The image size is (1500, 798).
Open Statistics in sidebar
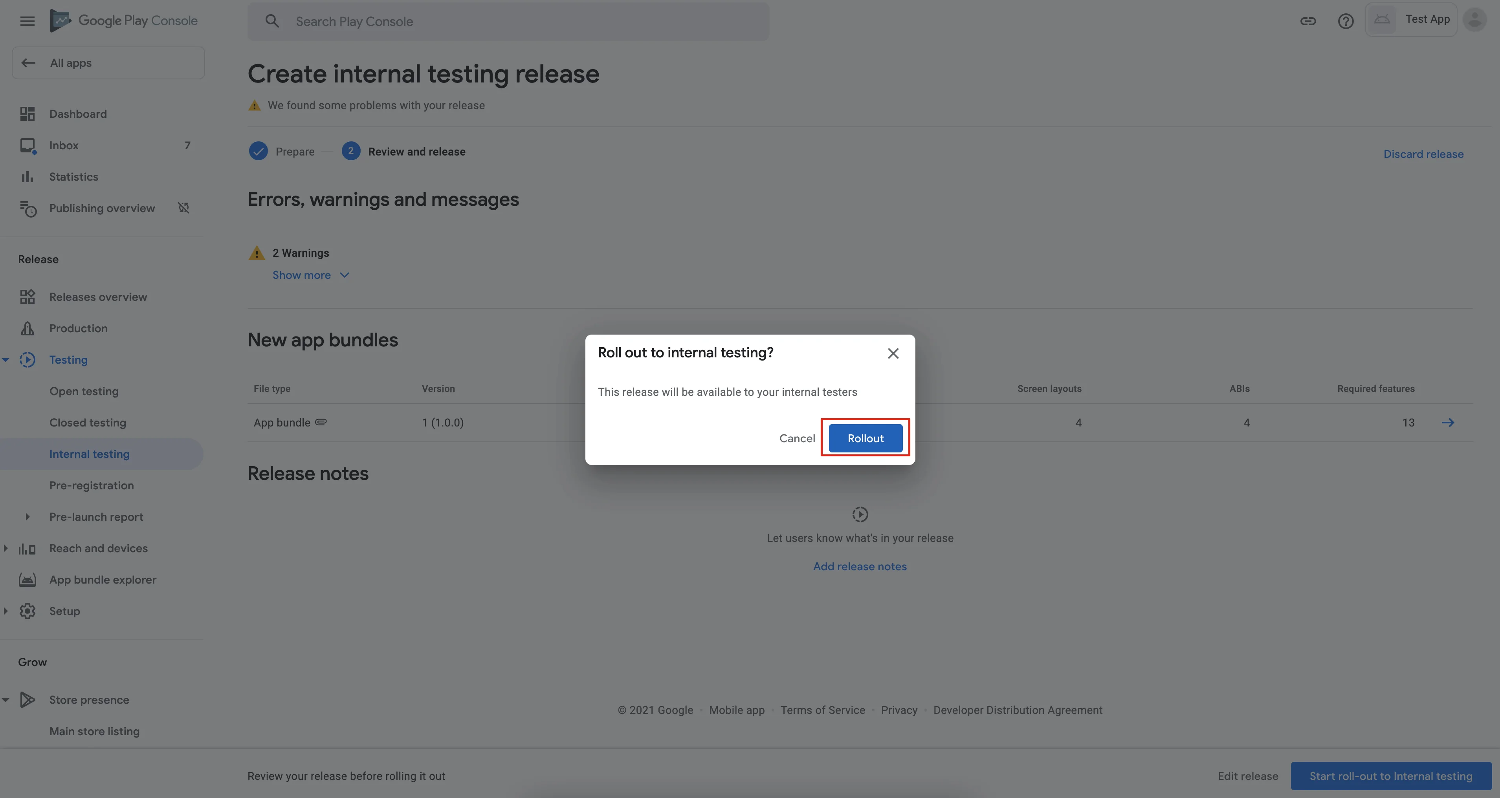(x=73, y=177)
